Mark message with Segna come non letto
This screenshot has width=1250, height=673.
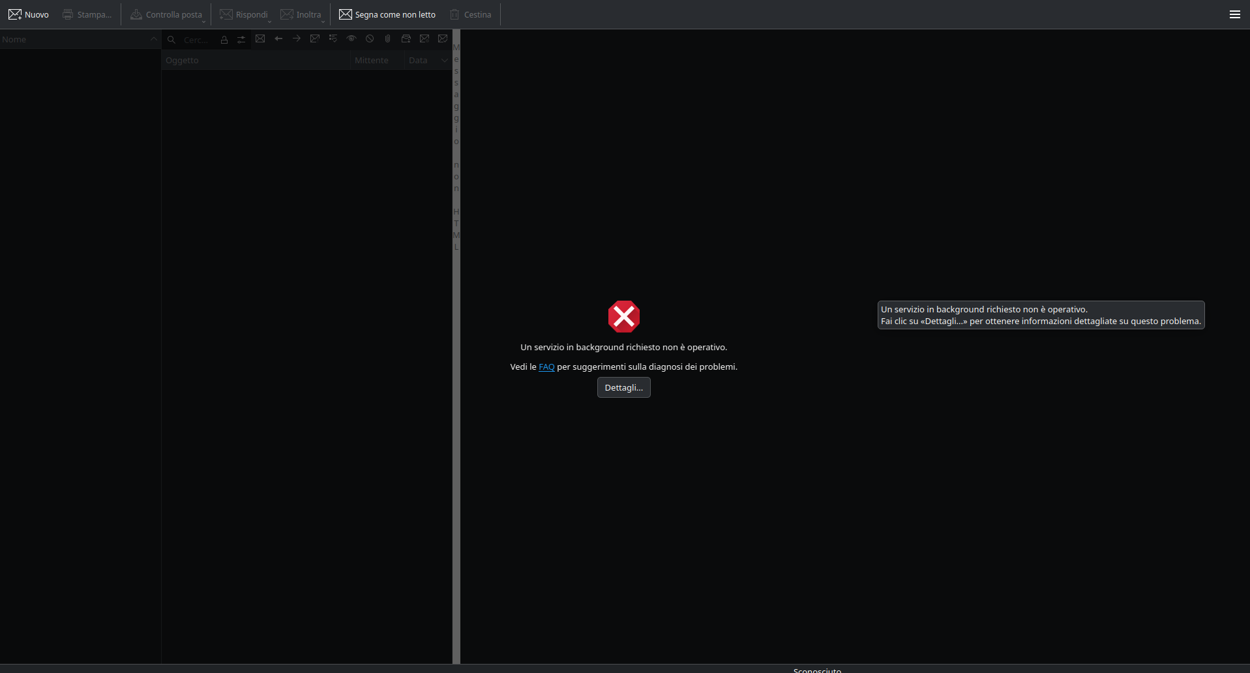(387, 14)
